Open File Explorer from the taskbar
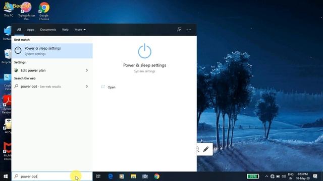This screenshot has height=181, width=323. pyautogui.click(x=133, y=176)
